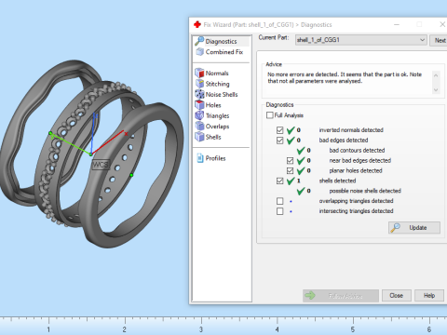This screenshot has width=447, height=335.
Task: Click the ruler mark labeled 3
Action: pos(201,329)
